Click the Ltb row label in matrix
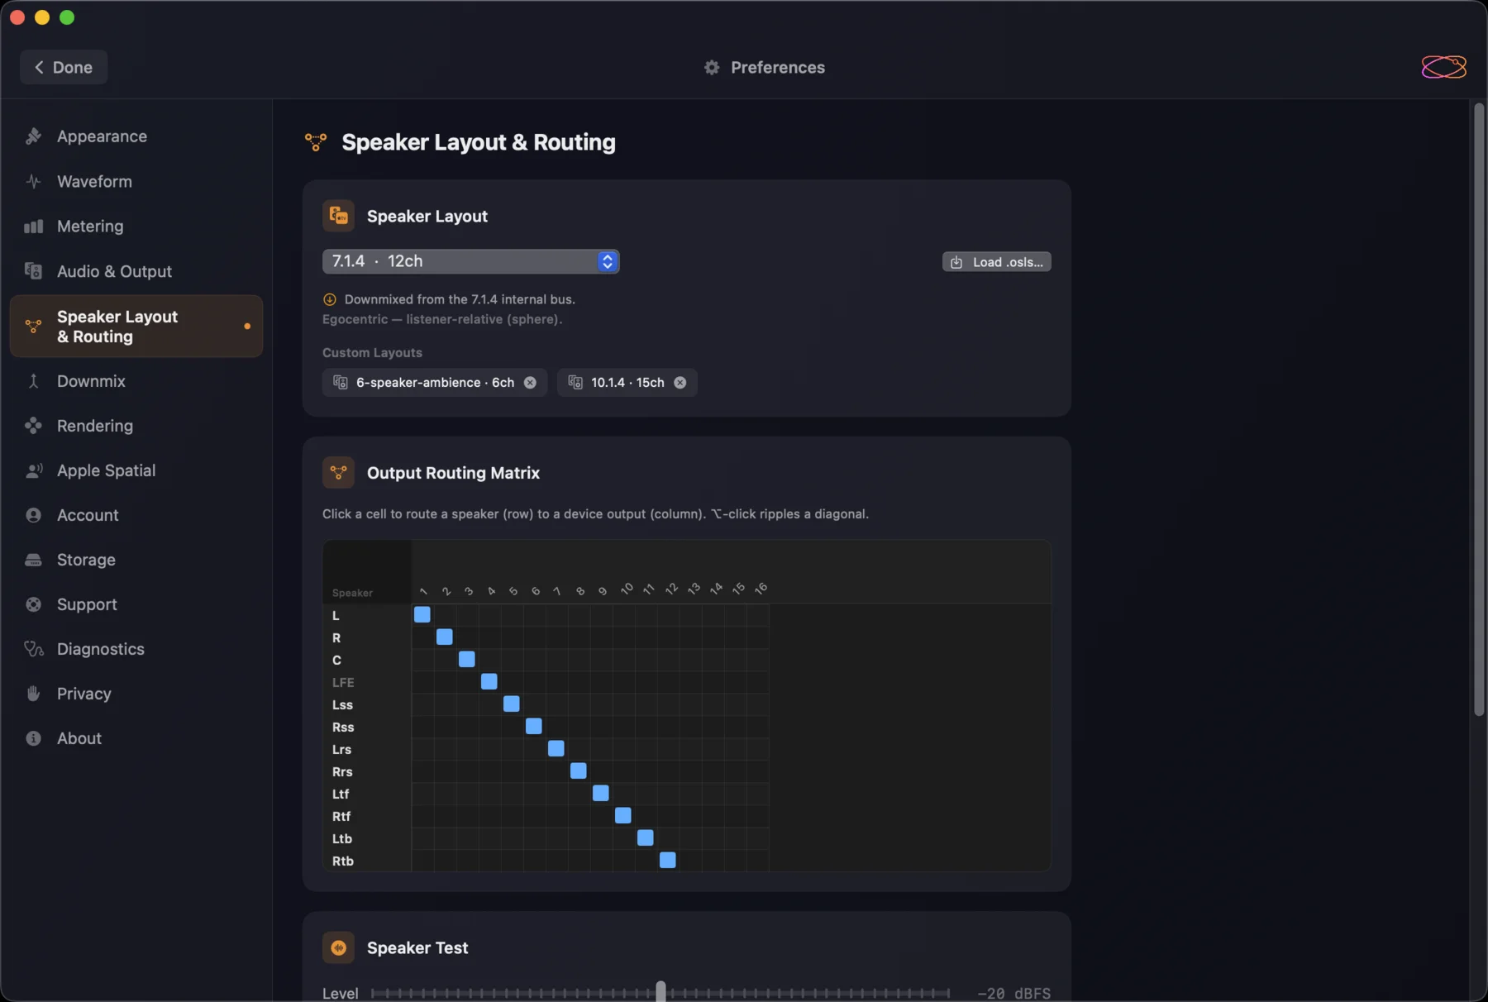 tap(342, 838)
